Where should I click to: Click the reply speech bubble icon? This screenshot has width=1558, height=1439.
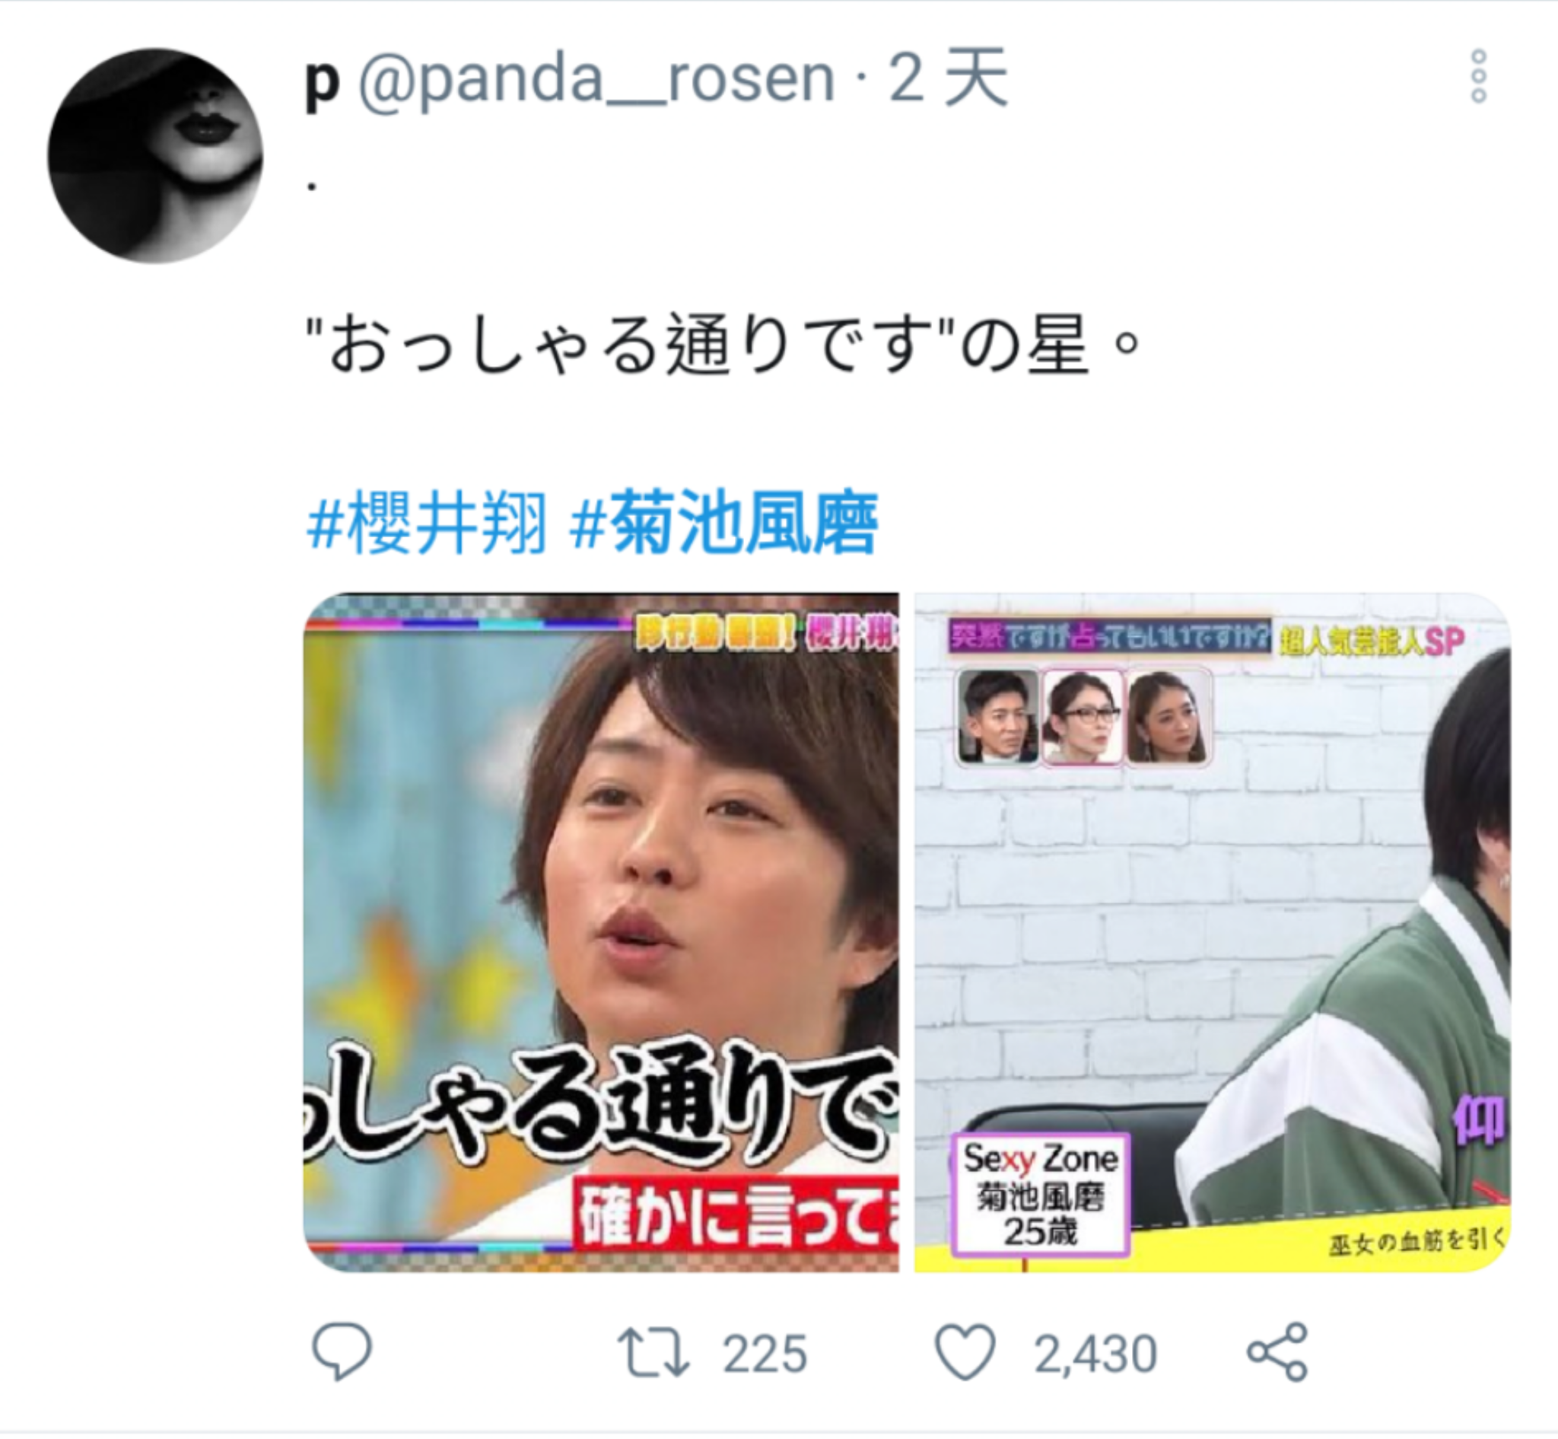coord(342,1352)
